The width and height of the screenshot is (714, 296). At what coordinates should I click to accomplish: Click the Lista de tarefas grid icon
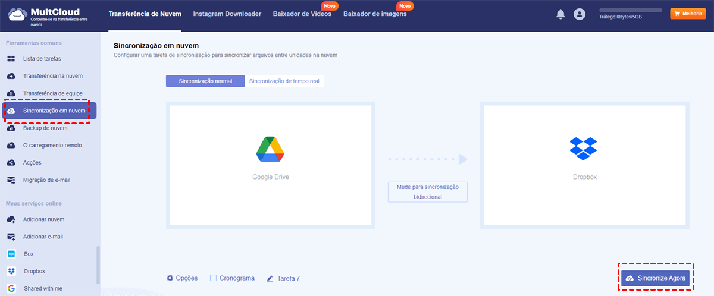tap(11, 59)
